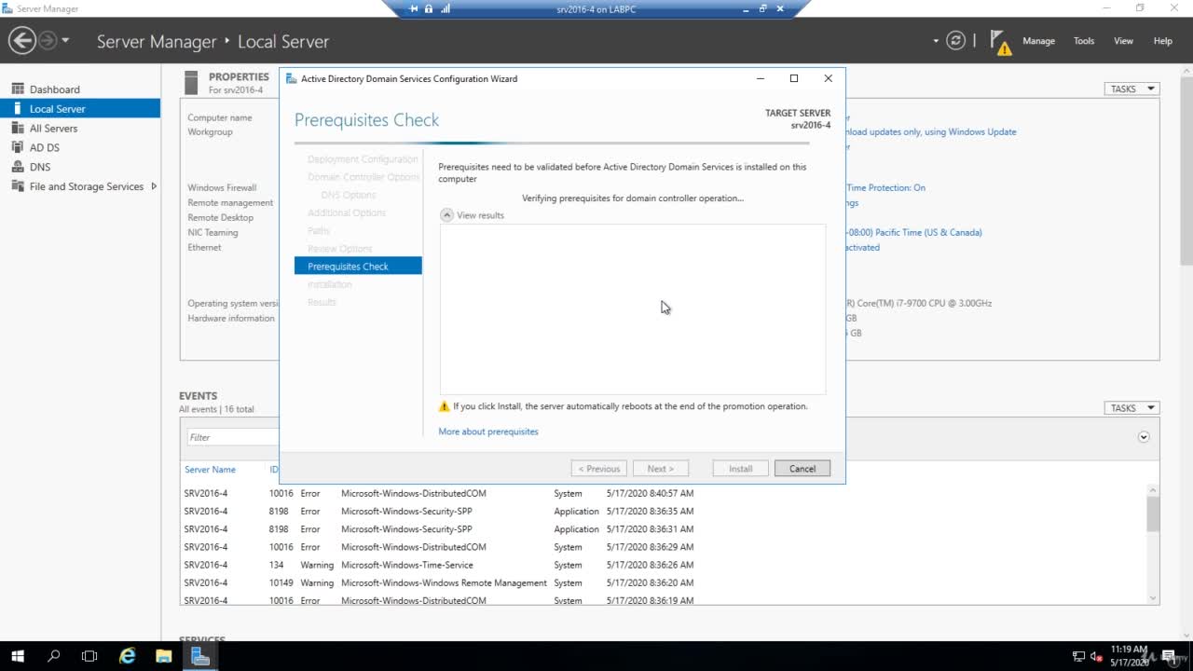Screen dimensions: 1193x671
Task: Click the lock icon on the connection bar
Action: pyautogui.click(x=429, y=8)
